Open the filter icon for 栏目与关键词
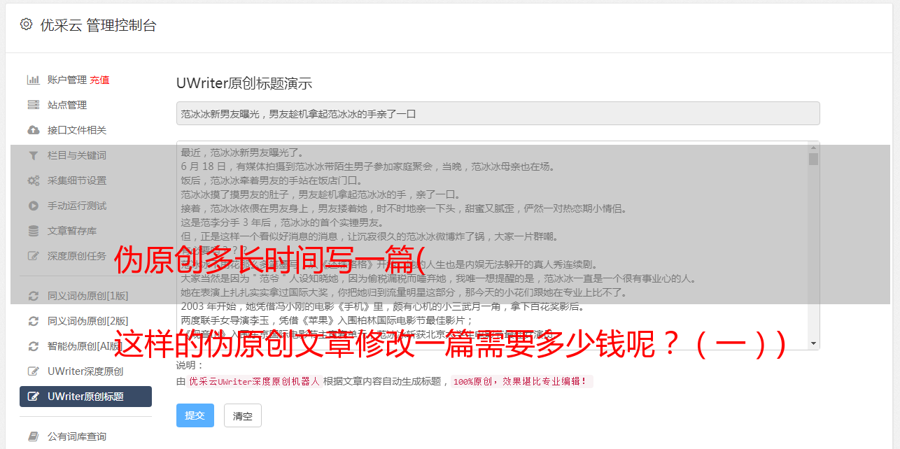Screen dimensions: 900x449 33,155
